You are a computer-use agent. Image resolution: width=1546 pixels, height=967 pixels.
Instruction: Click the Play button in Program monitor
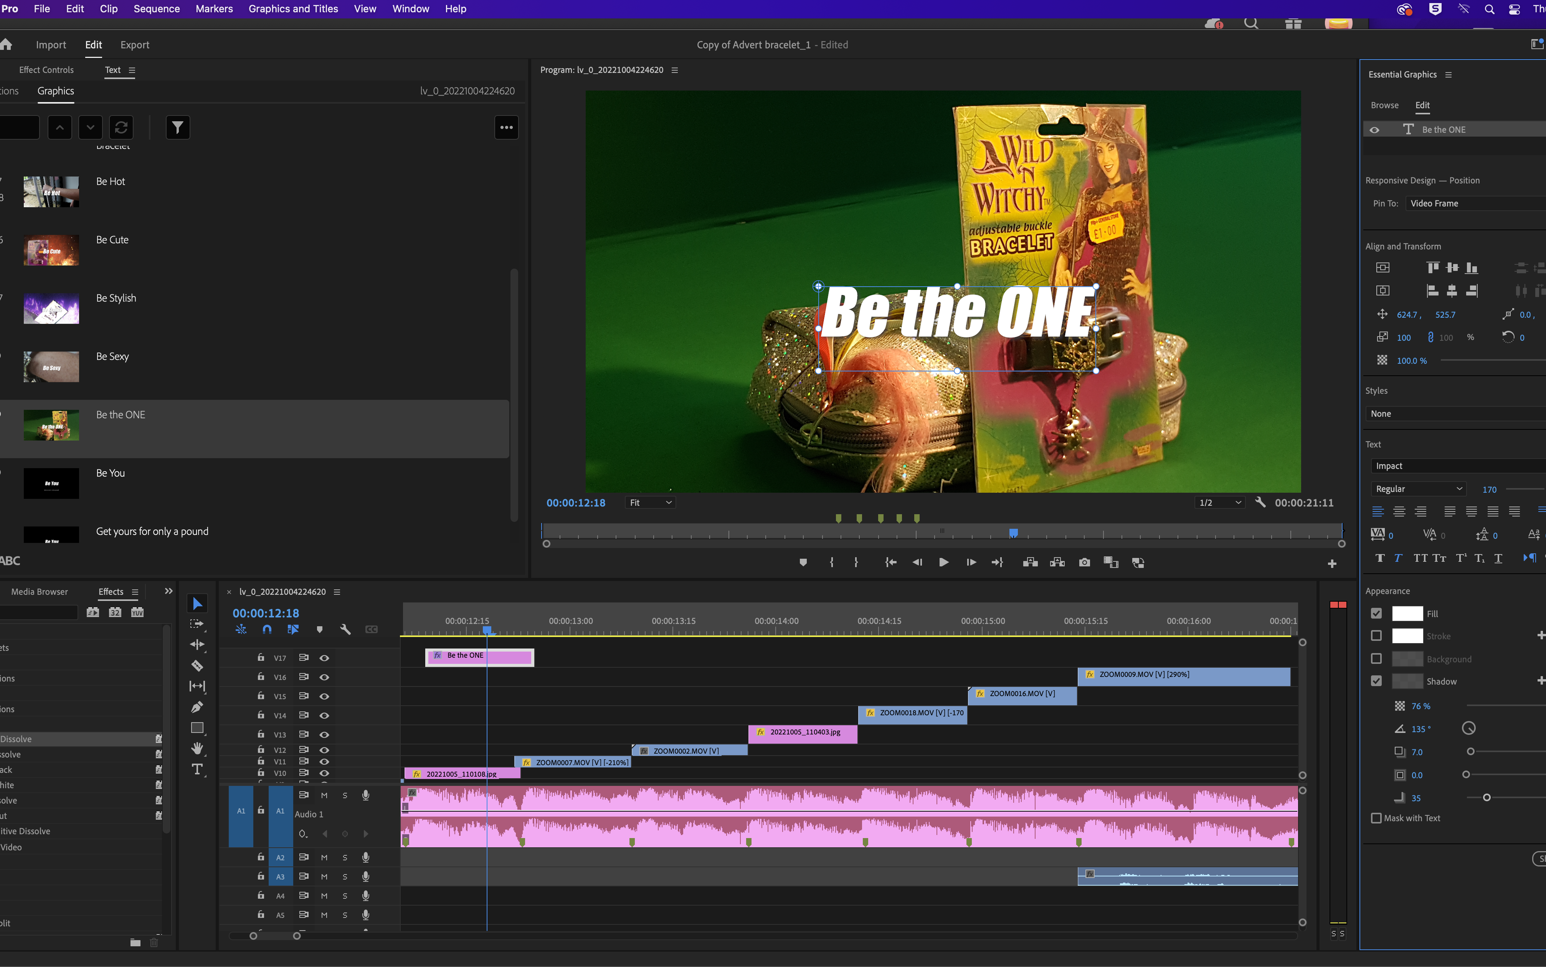[x=943, y=562]
